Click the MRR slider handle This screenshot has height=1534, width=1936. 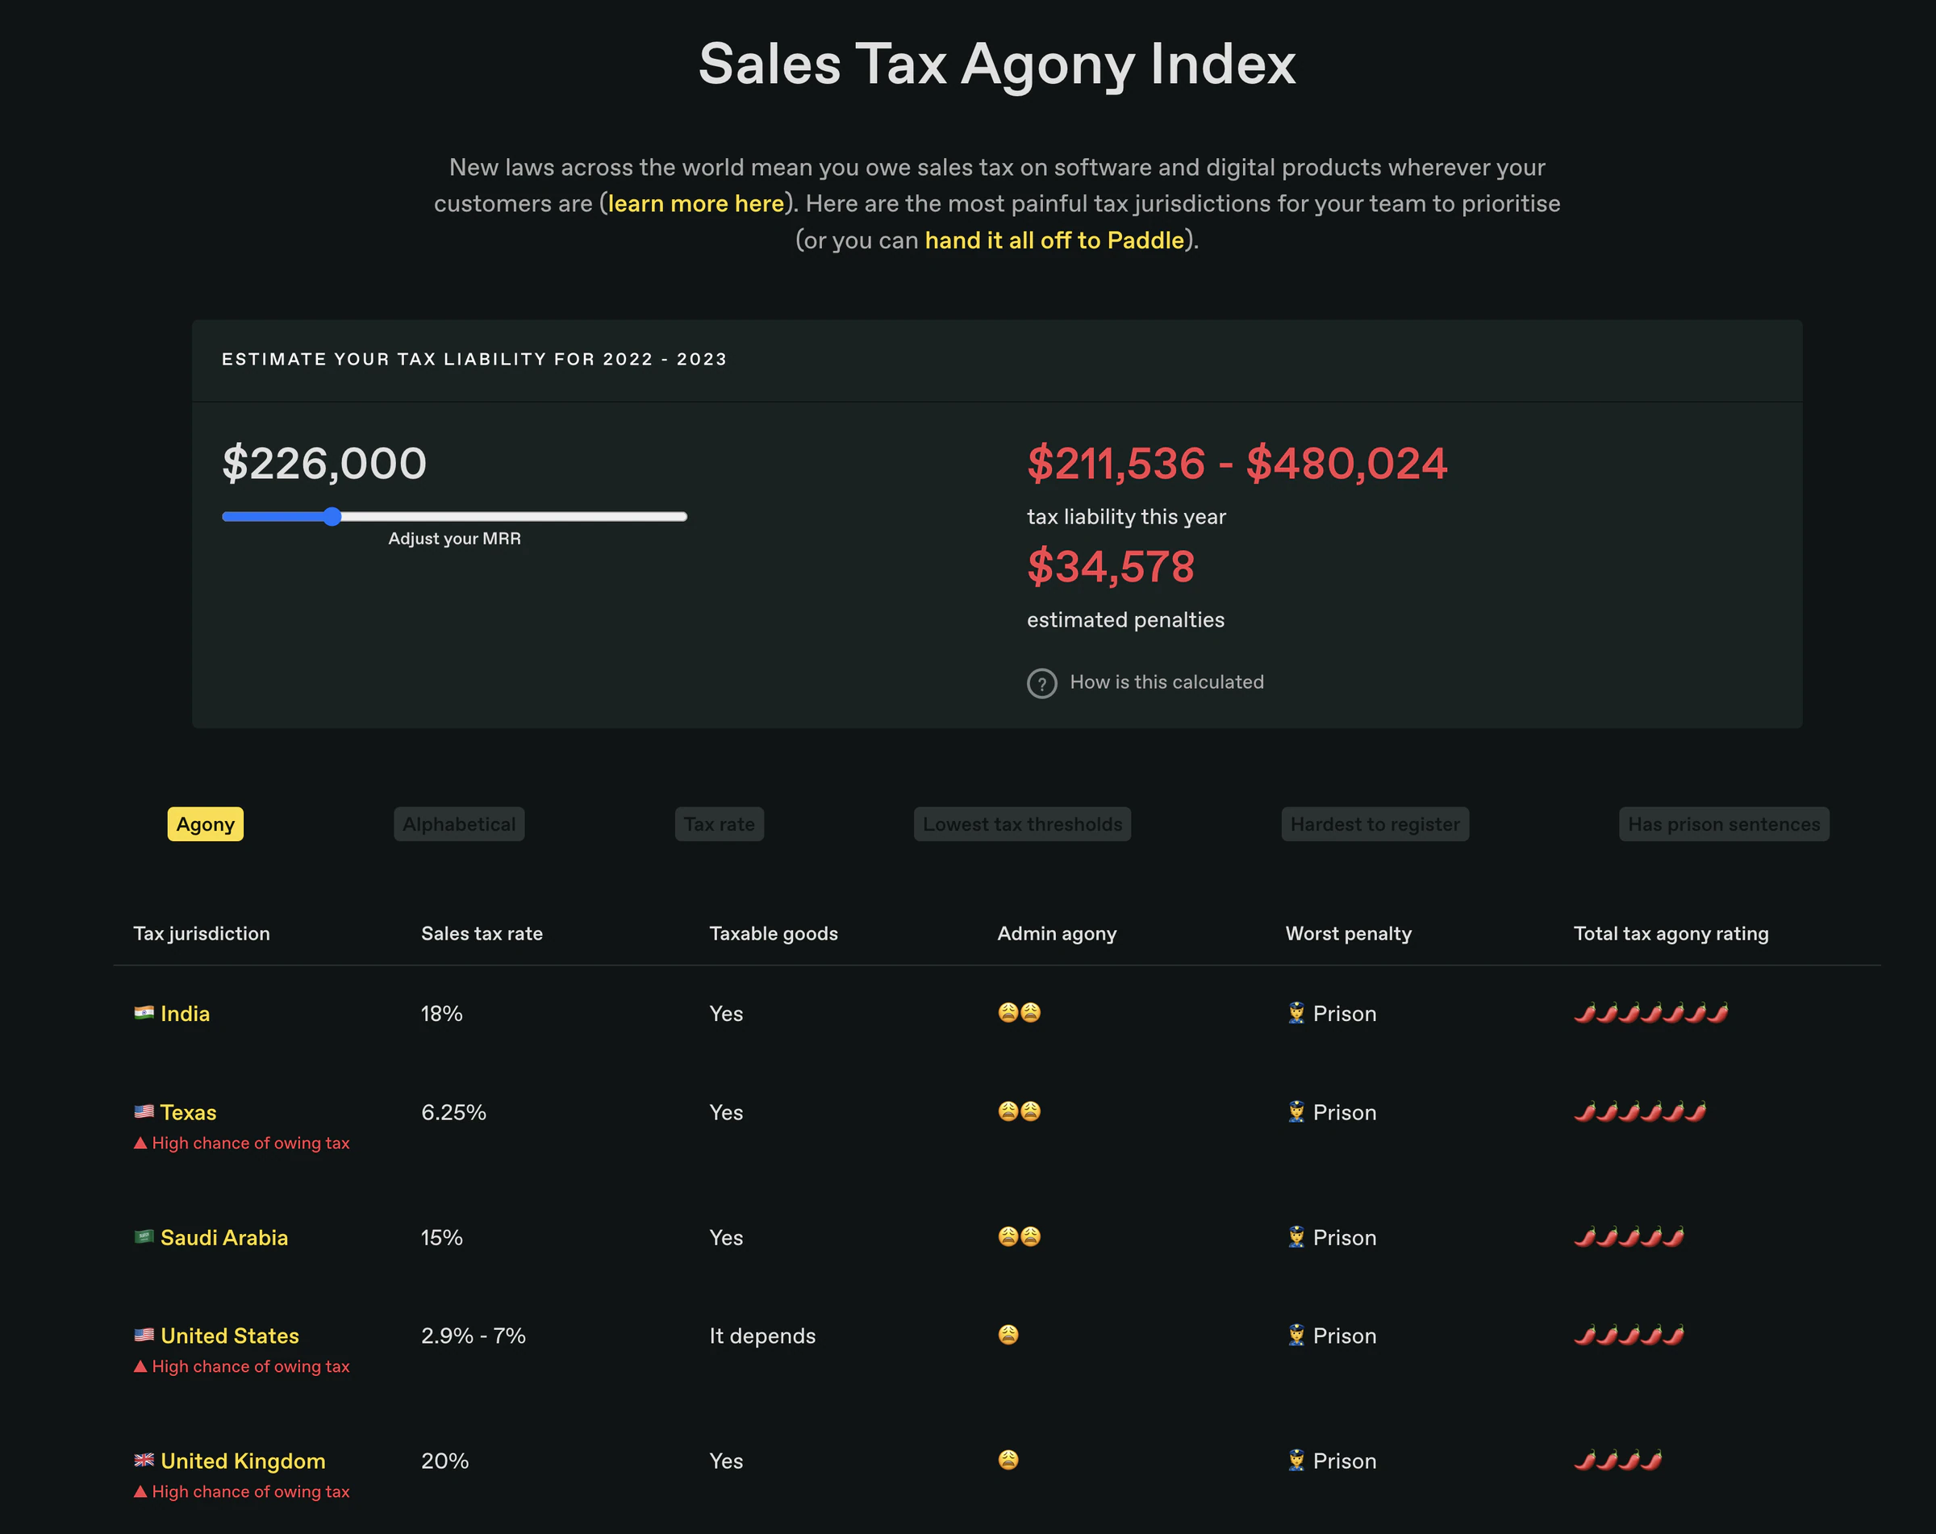point(332,516)
